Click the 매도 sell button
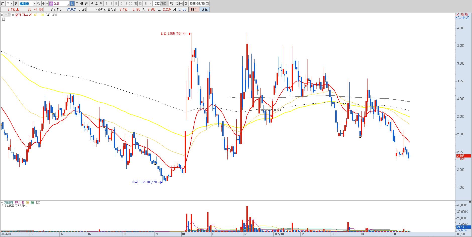 pyautogui.click(x=204, y=9)
